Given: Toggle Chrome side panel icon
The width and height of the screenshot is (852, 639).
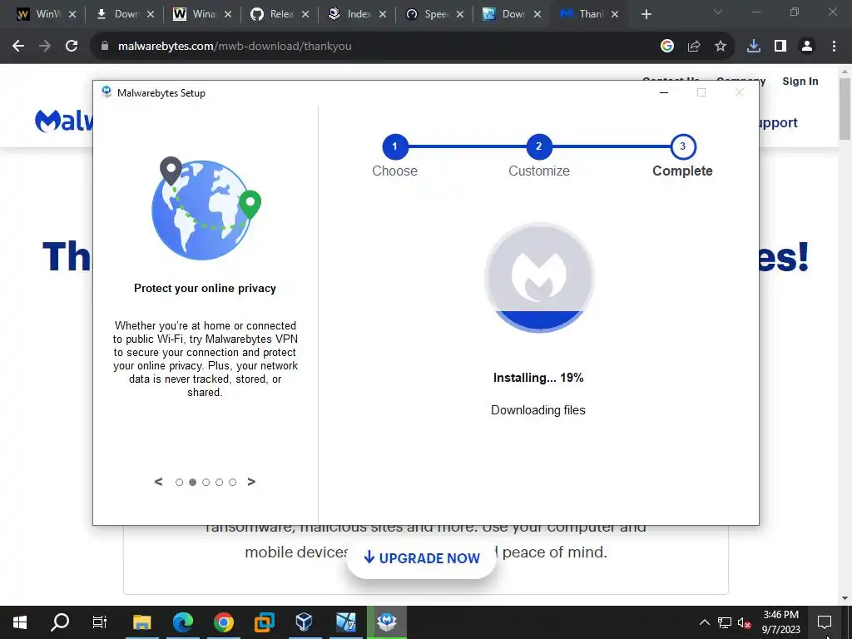Looking at the screenshot, I should click(x=780, y=47).
